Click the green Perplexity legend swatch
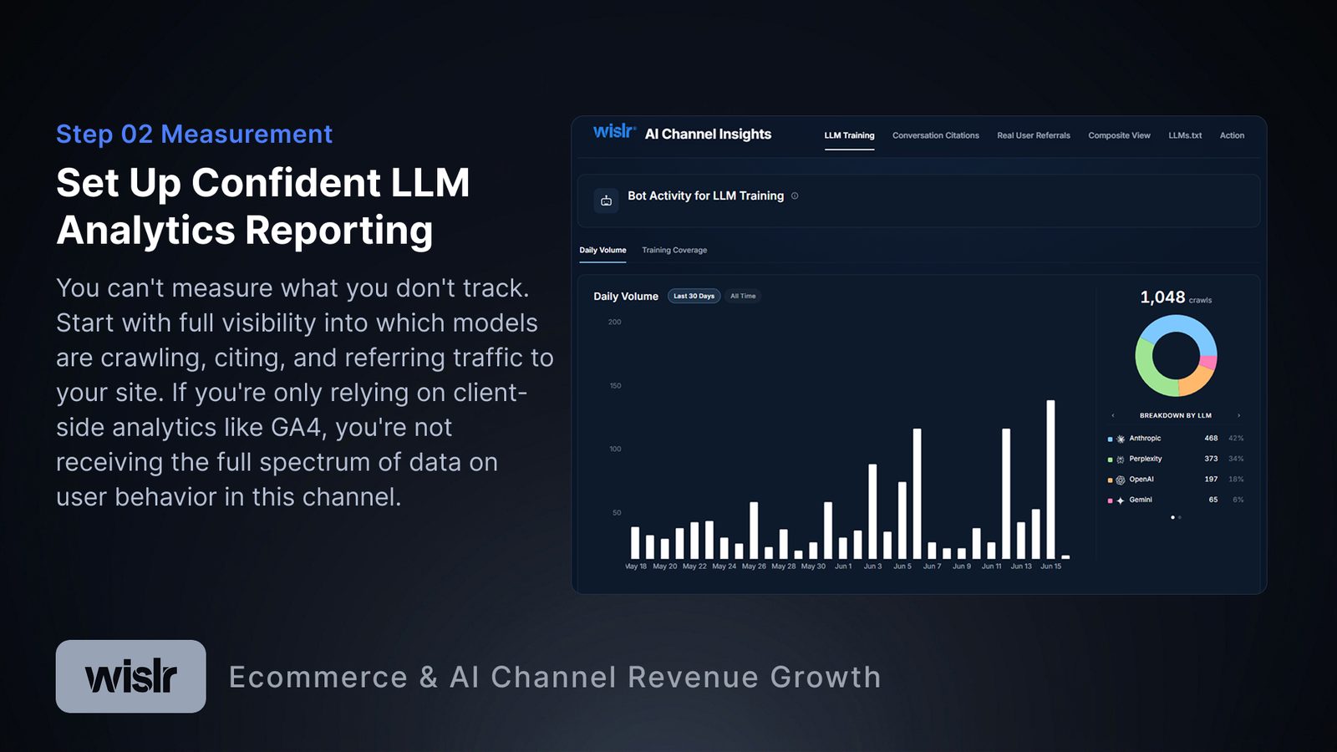The width and height of the screenshot is (1337, 752). pyautogui.click(x=1110, y=460)
